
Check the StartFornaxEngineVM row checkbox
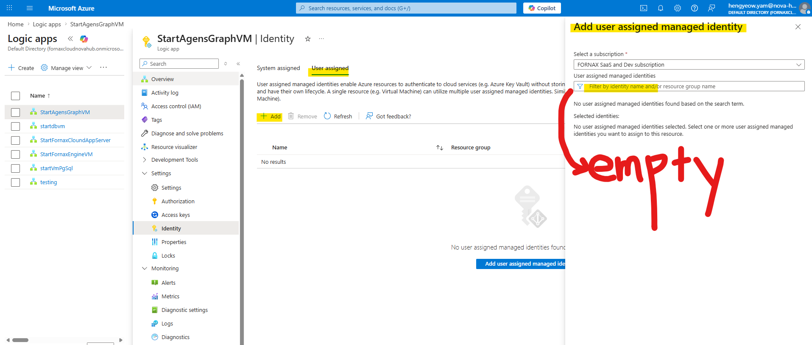click(16, 154)
